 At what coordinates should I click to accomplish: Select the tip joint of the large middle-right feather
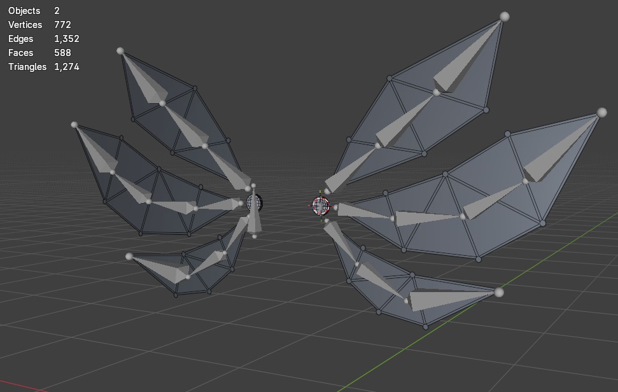(x=602, y=113)
